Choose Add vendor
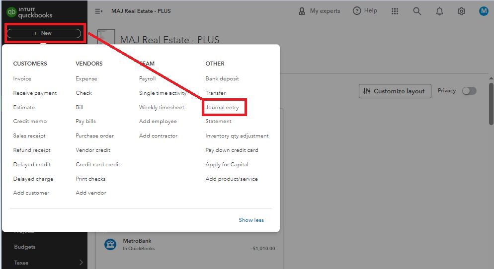 (x=91, y=193)
